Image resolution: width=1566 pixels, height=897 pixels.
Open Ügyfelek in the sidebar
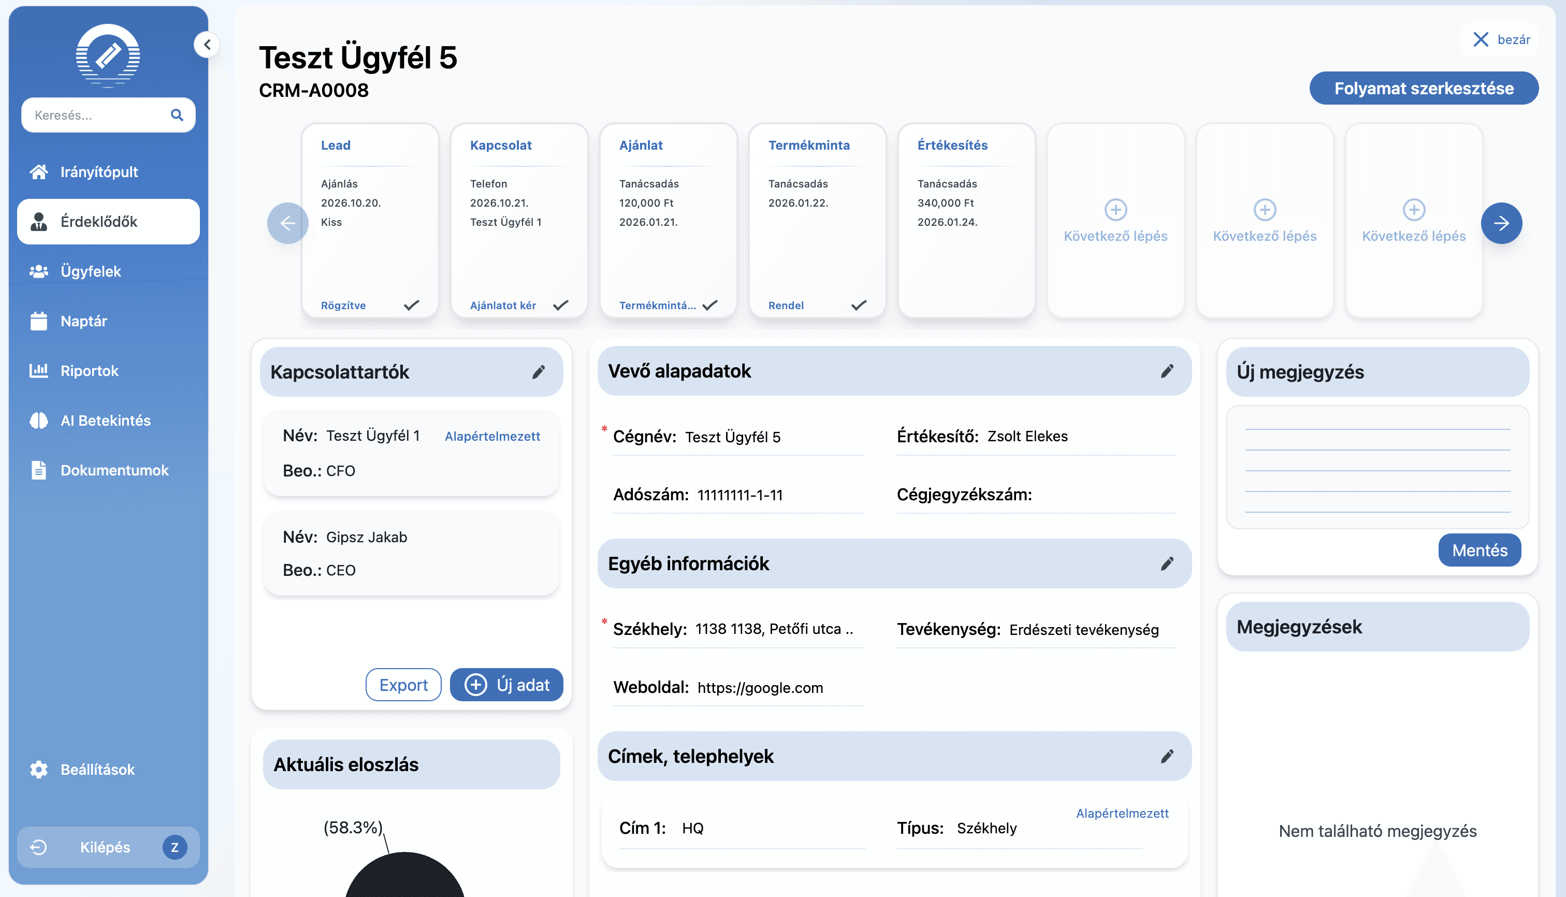tap(90, 272)
